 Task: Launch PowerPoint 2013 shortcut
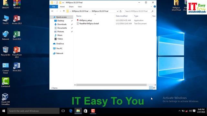click(x=17, y=52)
